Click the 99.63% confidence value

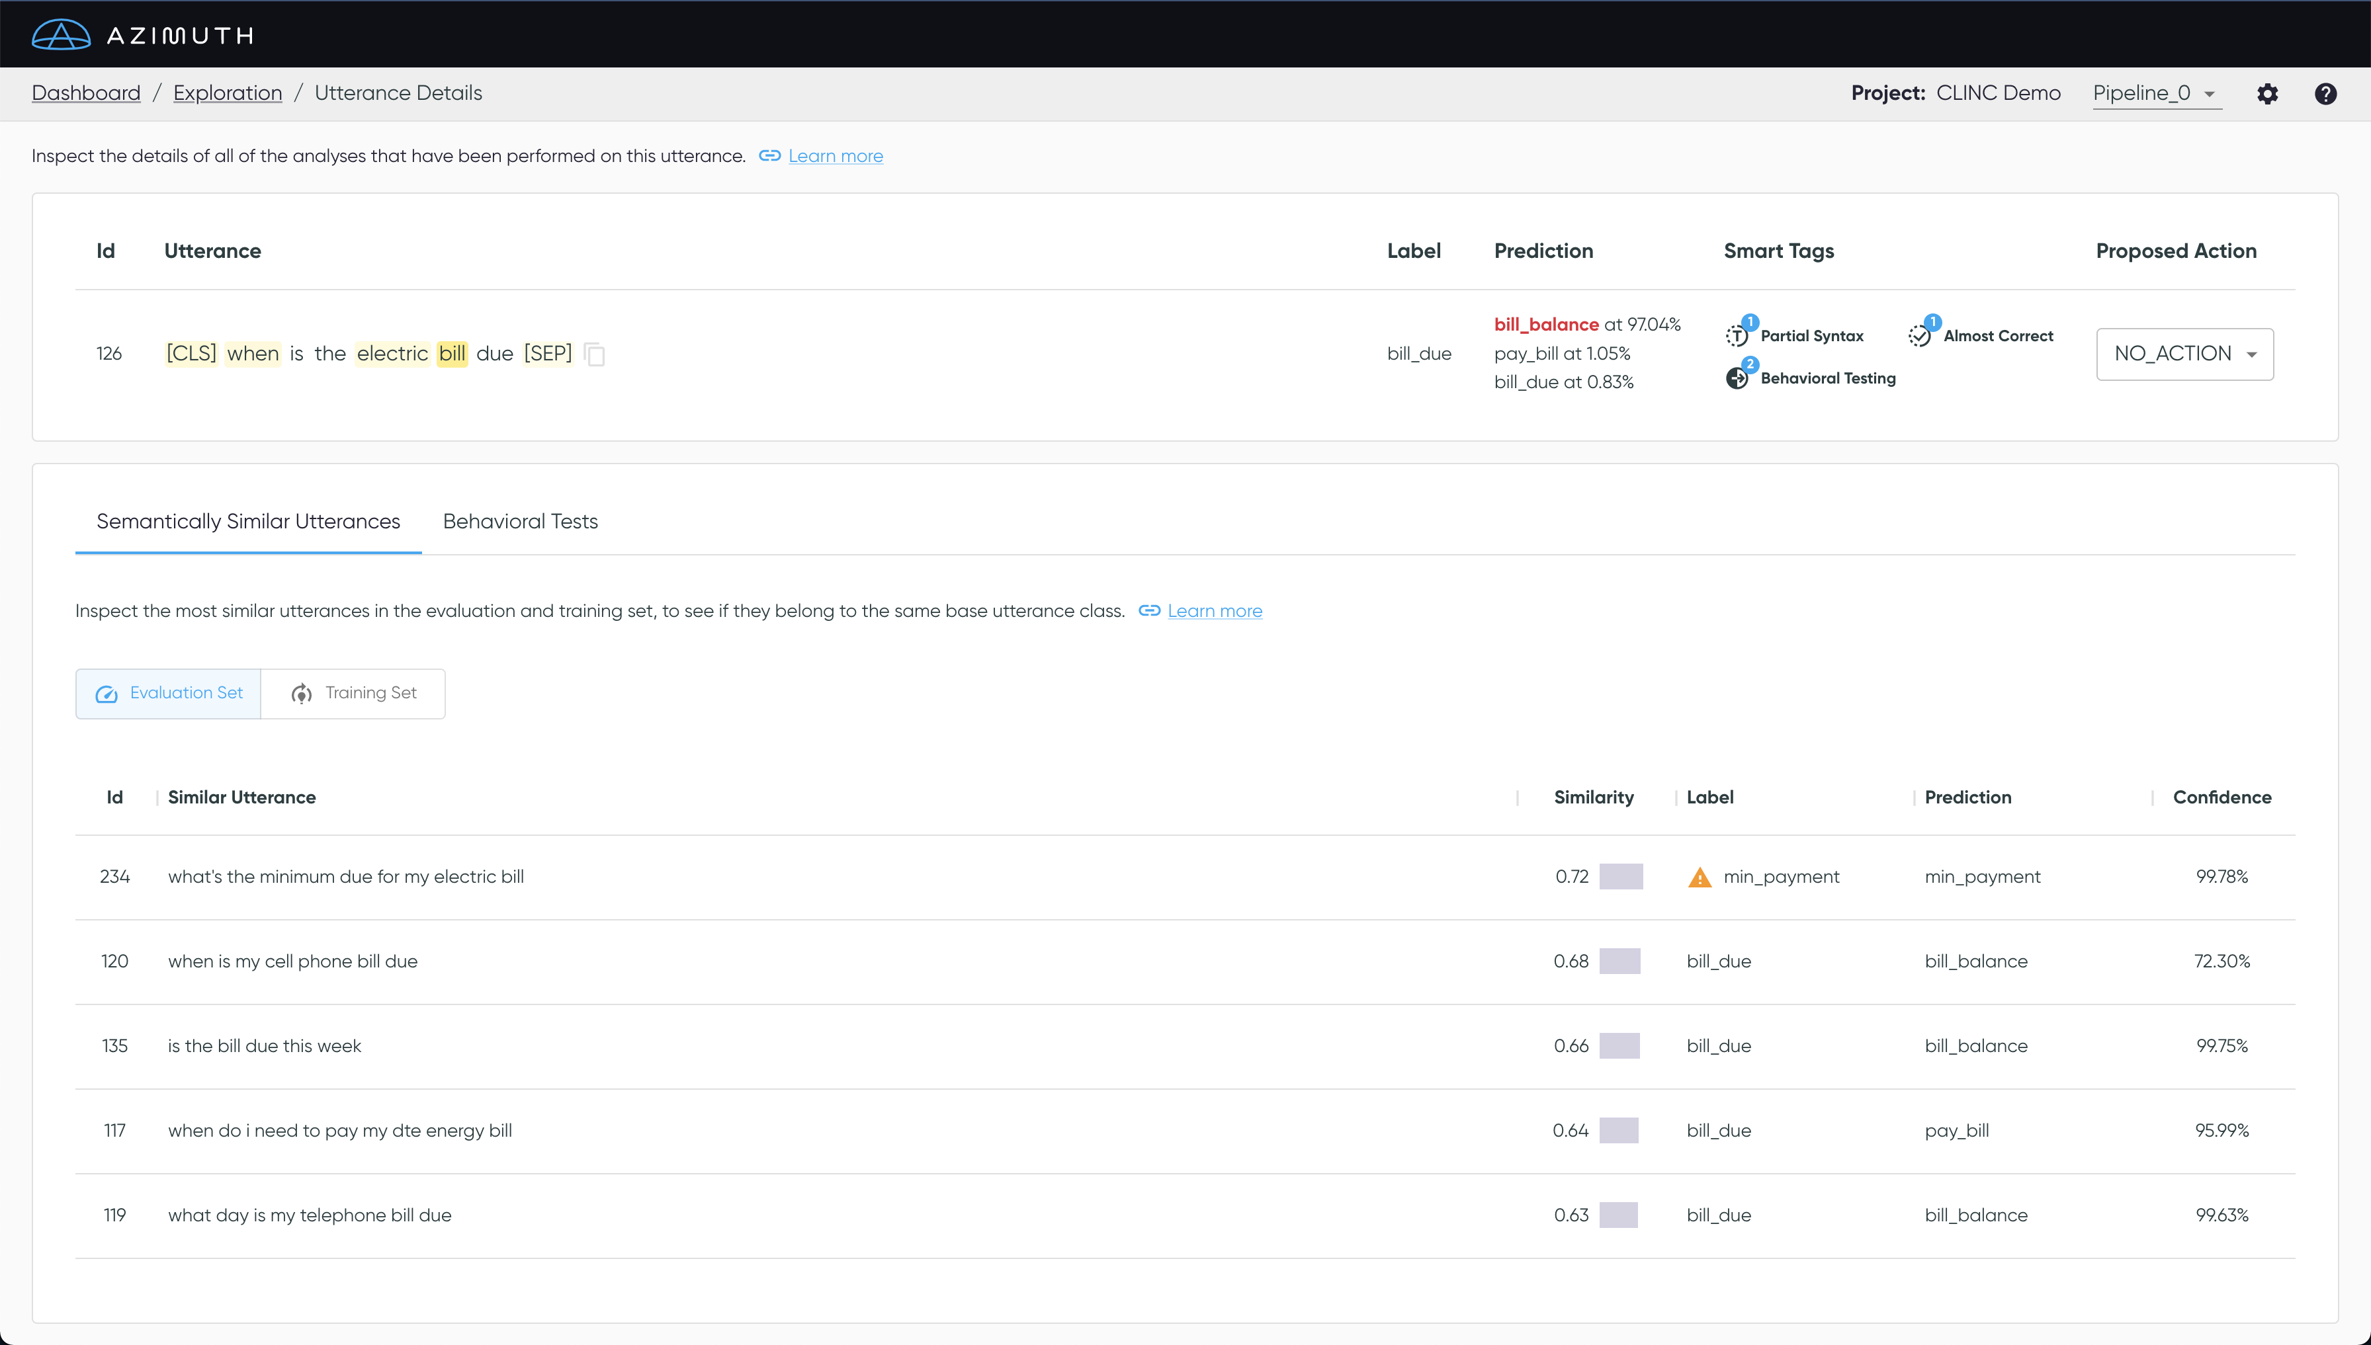pyautogui.click(x=2221, y=1215)
